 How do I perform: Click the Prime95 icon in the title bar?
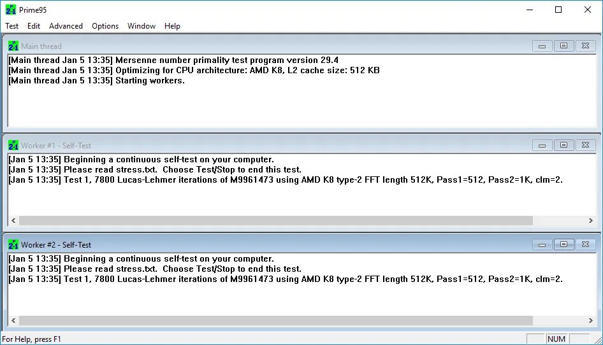[11, 10]
